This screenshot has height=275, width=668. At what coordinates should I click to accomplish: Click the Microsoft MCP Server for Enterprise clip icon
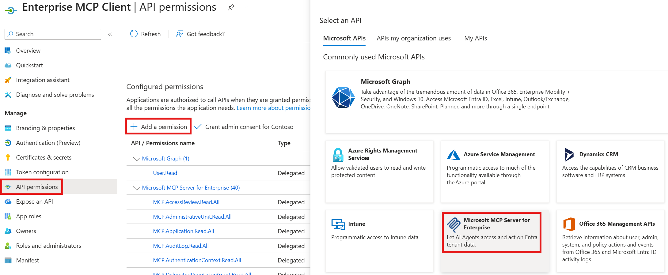point(454,225)
